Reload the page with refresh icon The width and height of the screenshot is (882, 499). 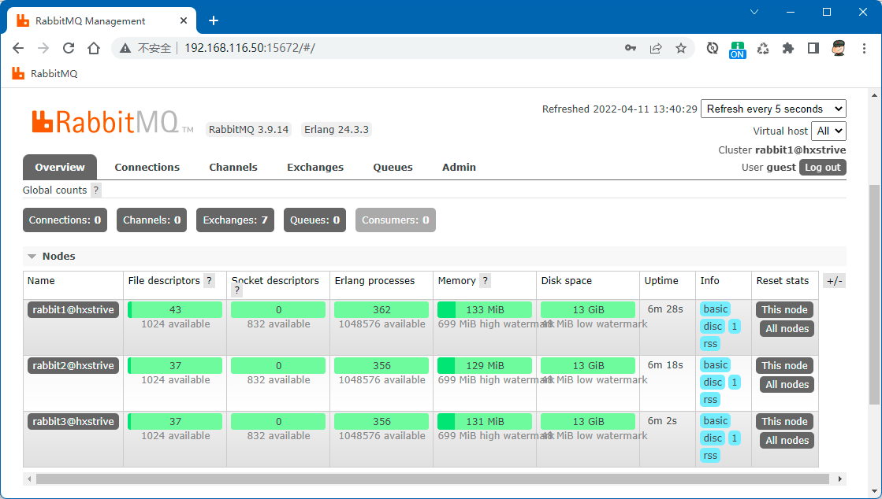click(x=69, y=48)
